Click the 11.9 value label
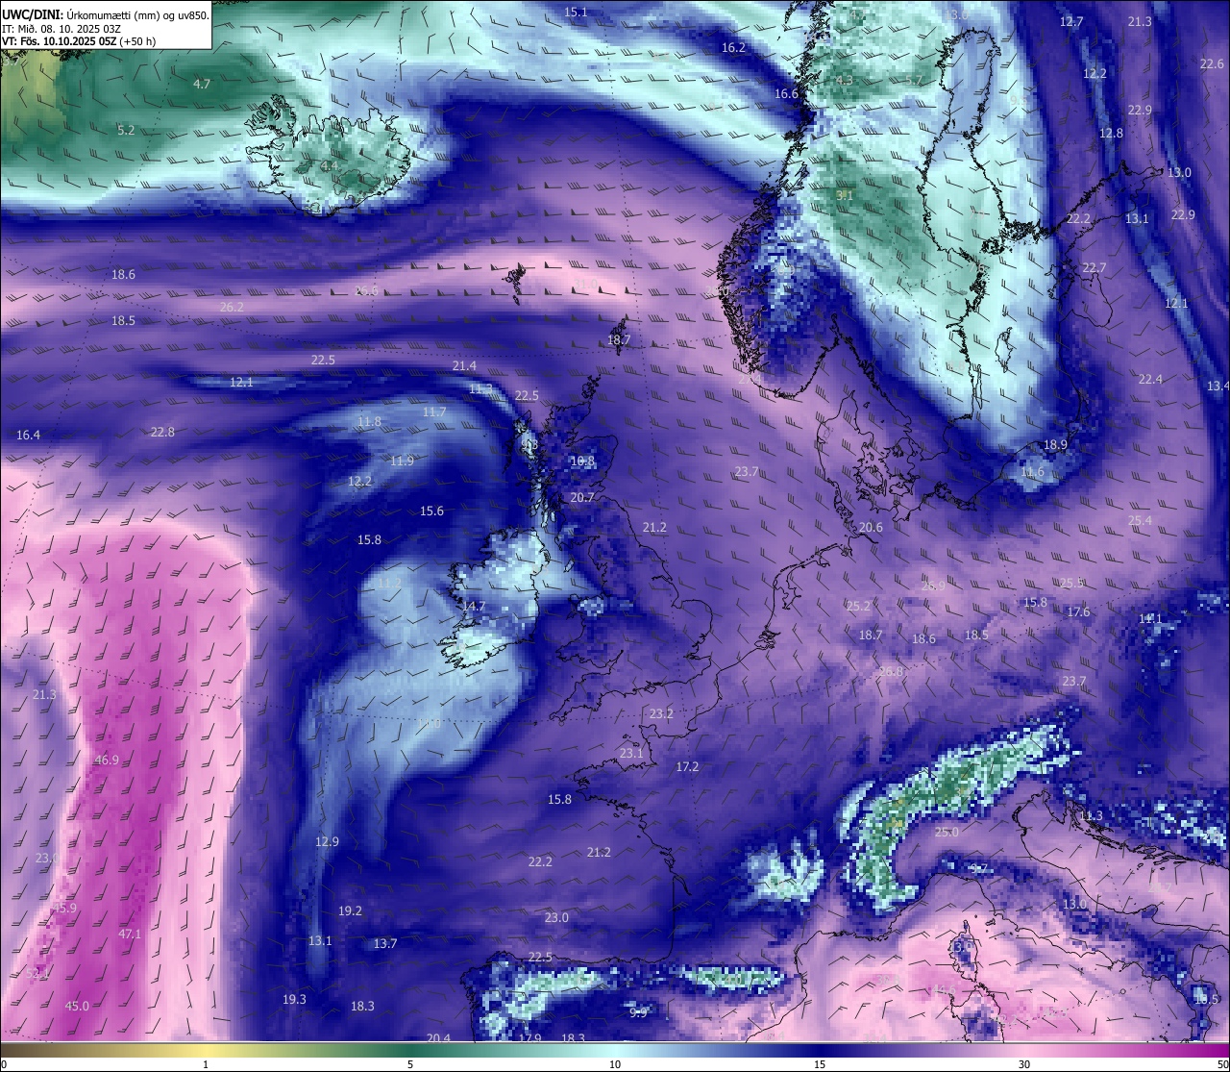This screenshot has width=1230, height=1072. click(x=402, y=461)
